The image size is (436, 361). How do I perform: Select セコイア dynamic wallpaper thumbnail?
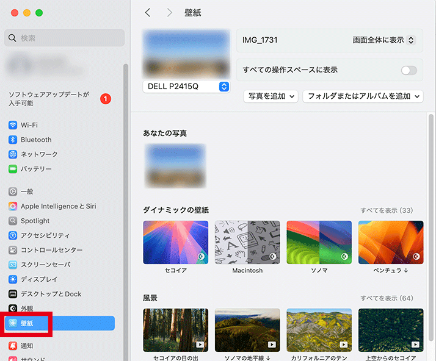[175, 243]
